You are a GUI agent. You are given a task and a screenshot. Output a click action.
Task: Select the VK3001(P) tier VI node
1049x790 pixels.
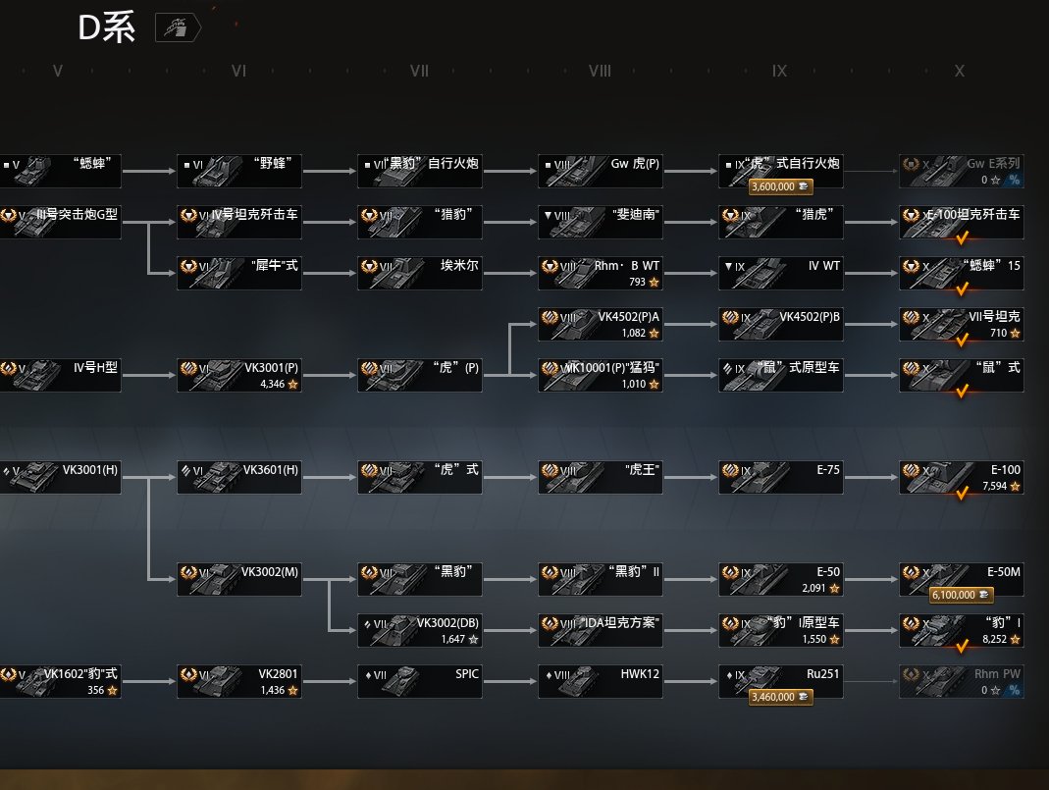click(x=238, y=375)
